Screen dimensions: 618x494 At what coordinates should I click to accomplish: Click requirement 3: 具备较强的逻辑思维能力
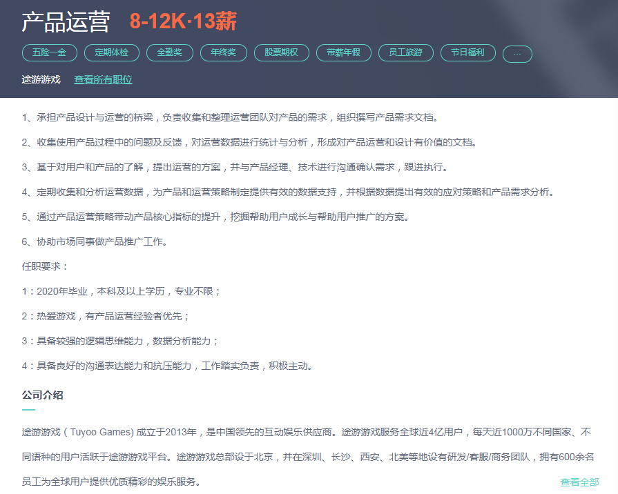click(x=120, y=341)
